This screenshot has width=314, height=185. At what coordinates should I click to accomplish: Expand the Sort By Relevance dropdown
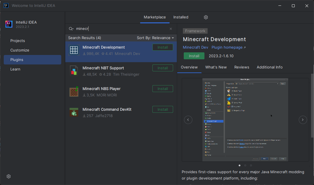coord(155,38)
